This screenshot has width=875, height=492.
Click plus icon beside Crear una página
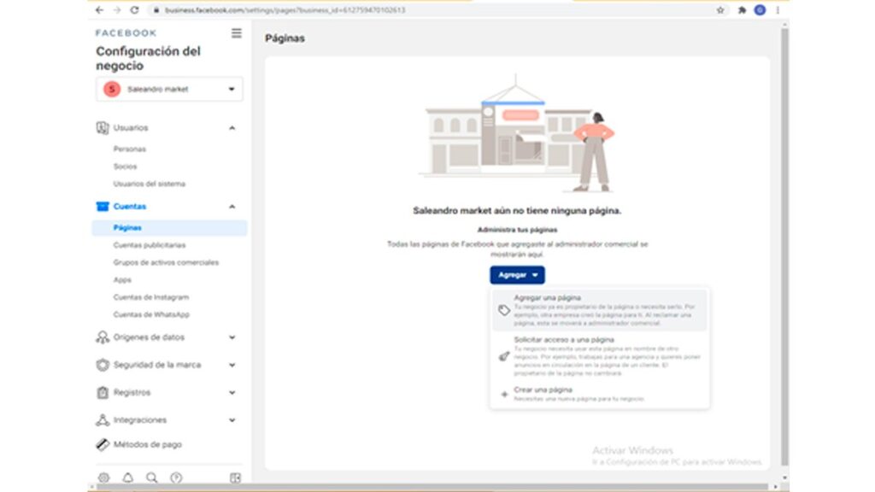coord(504,394)
